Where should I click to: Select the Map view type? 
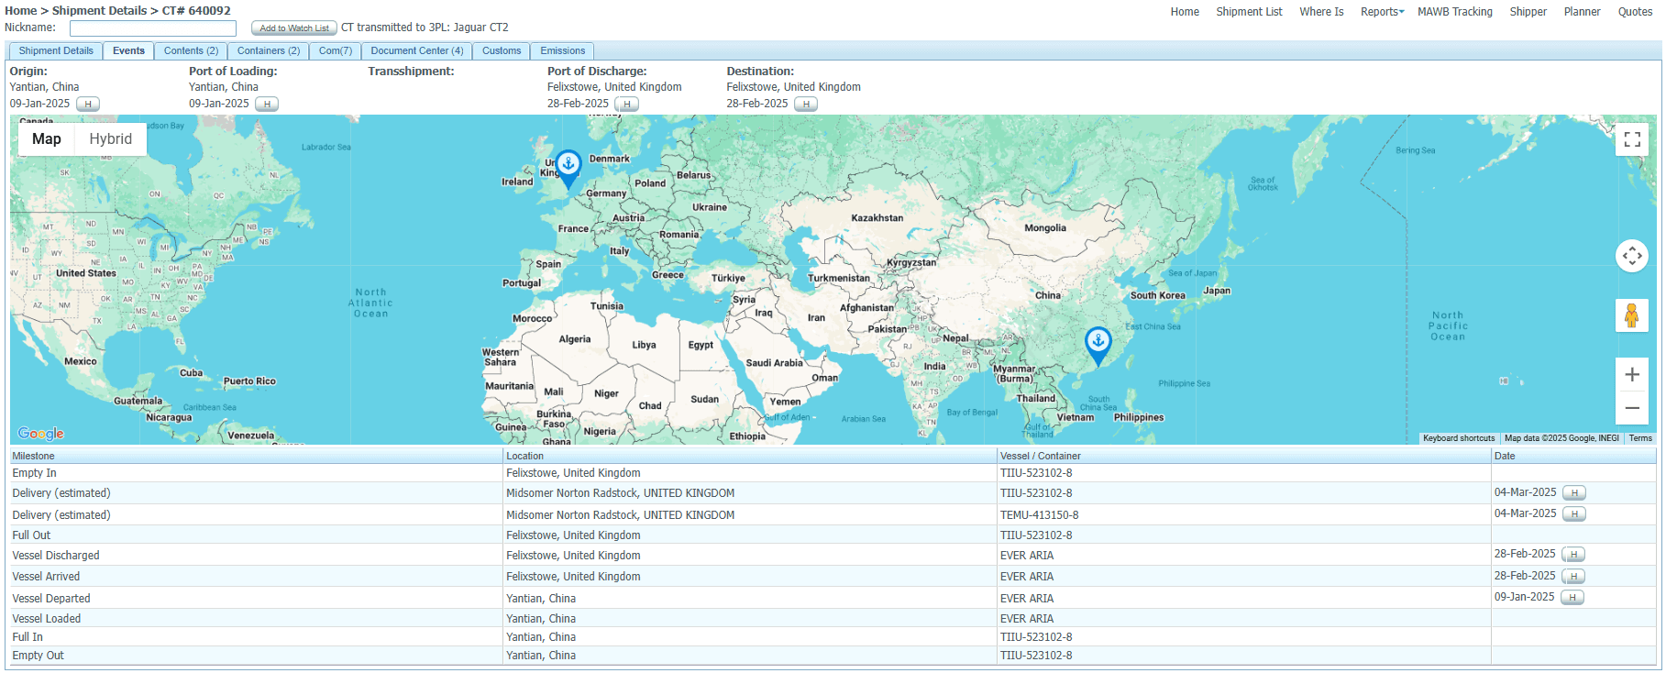pos(47,139)
